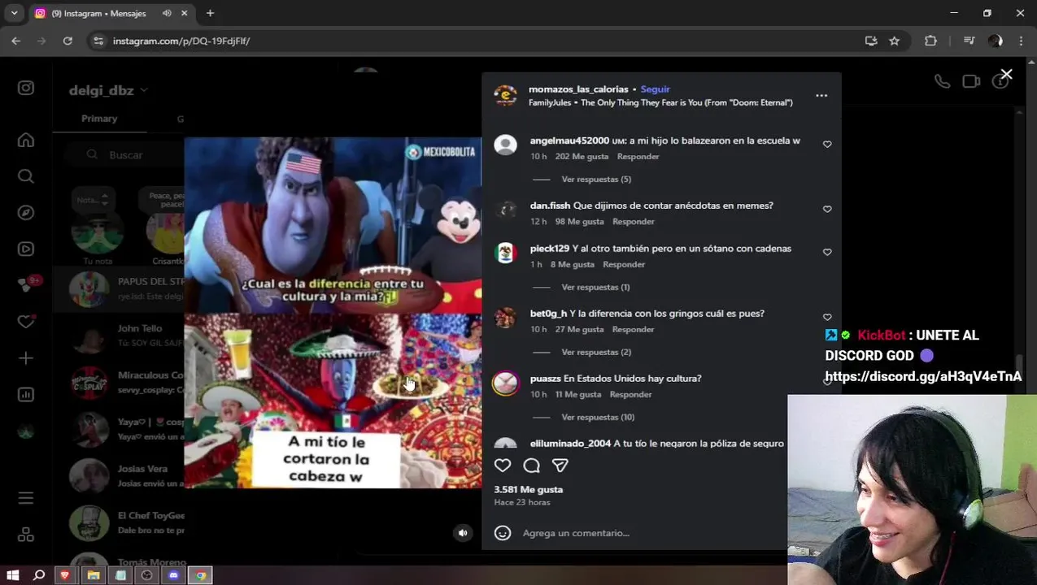Open the Meta apps icon at the sidebar bottom
This screenshot has height=585, width=1037.
click(26, 535)
